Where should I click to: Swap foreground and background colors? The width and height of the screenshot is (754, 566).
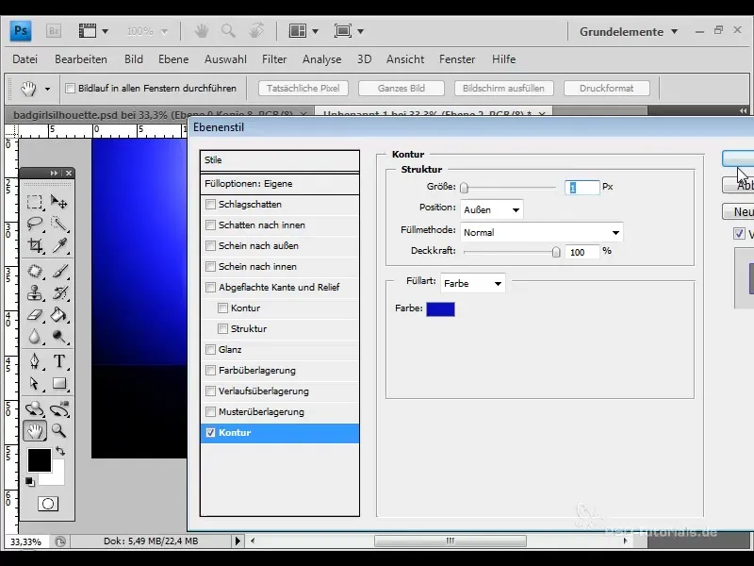[x=60, y=451]
